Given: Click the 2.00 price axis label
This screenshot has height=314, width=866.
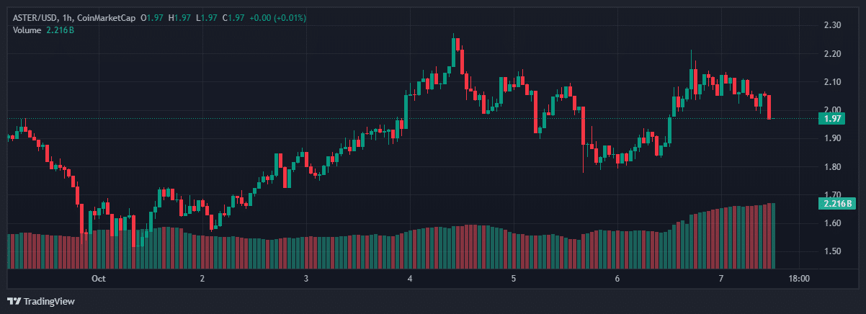Looking at the screenshot, I should click(x=832, y=110).
